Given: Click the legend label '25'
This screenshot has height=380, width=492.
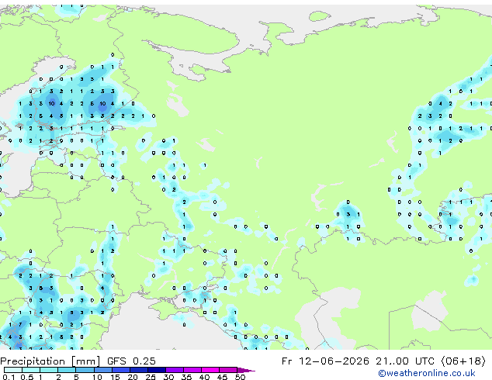Looking at the screenshot, I should click(151, 377).
